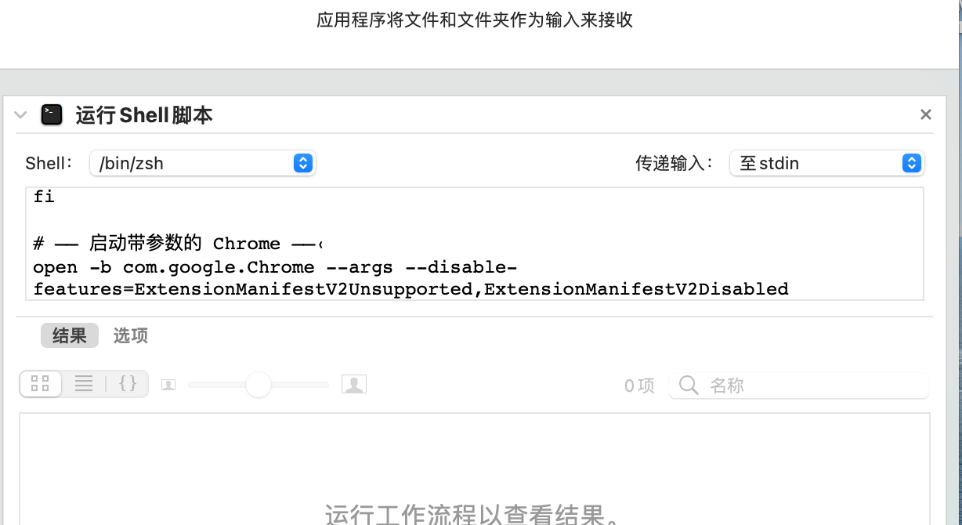Click the Run Shell Script terminal icon
This screenshot has width=962, height=525.
coord(51,114)
